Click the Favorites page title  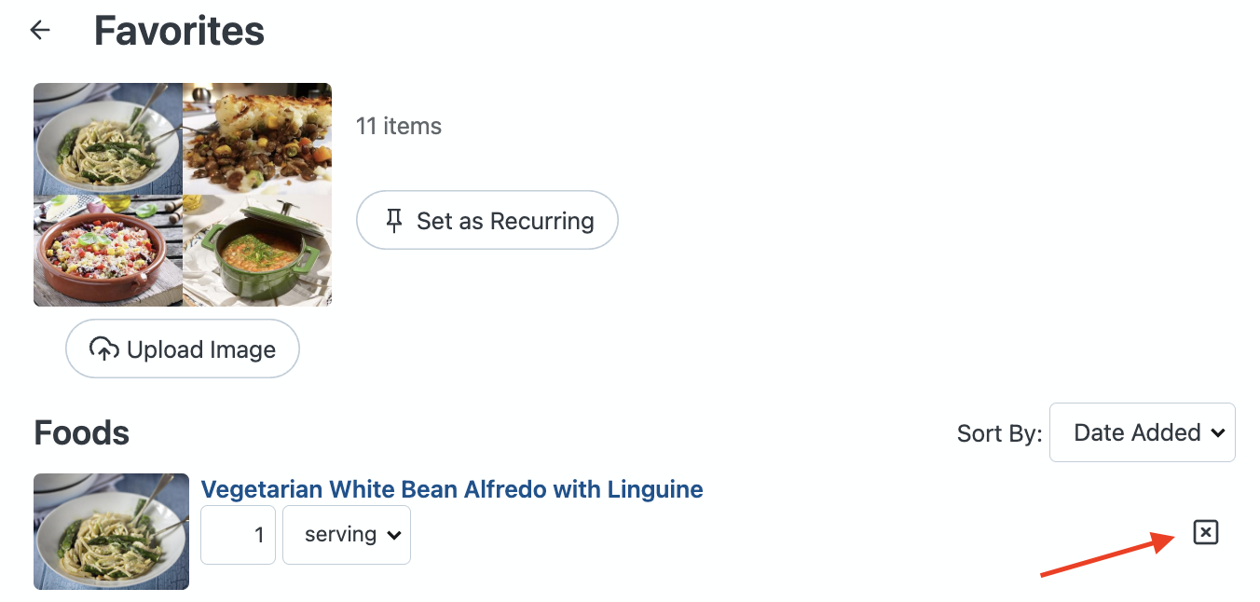pyautogui.click(x=179, y=31)
